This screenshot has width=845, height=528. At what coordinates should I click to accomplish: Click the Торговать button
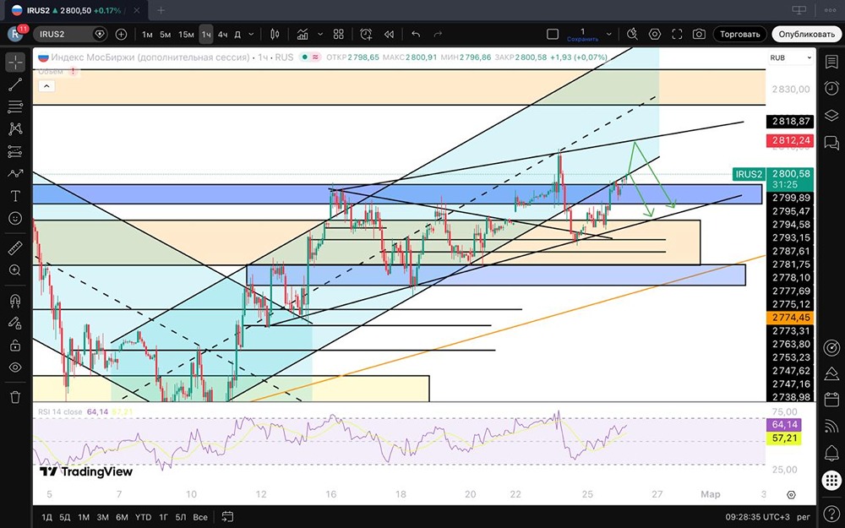click(740, 35)
